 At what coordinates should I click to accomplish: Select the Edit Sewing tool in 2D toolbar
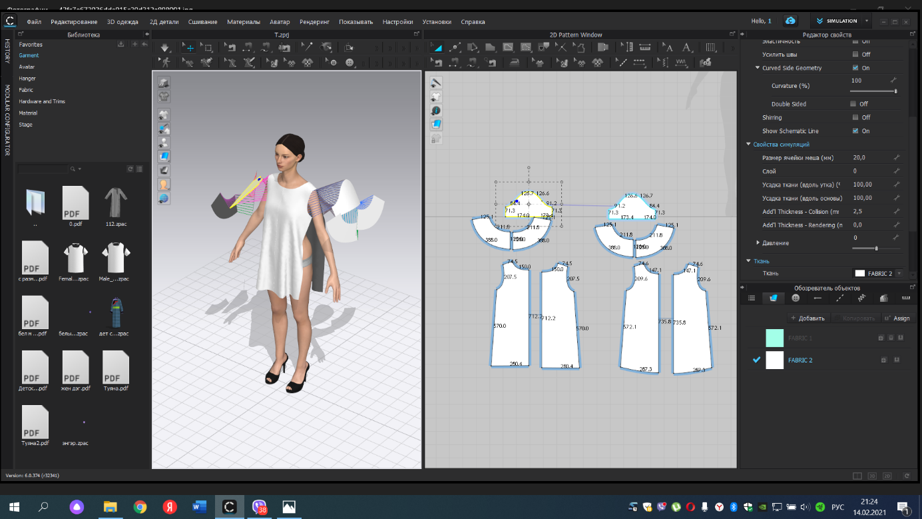437,62
